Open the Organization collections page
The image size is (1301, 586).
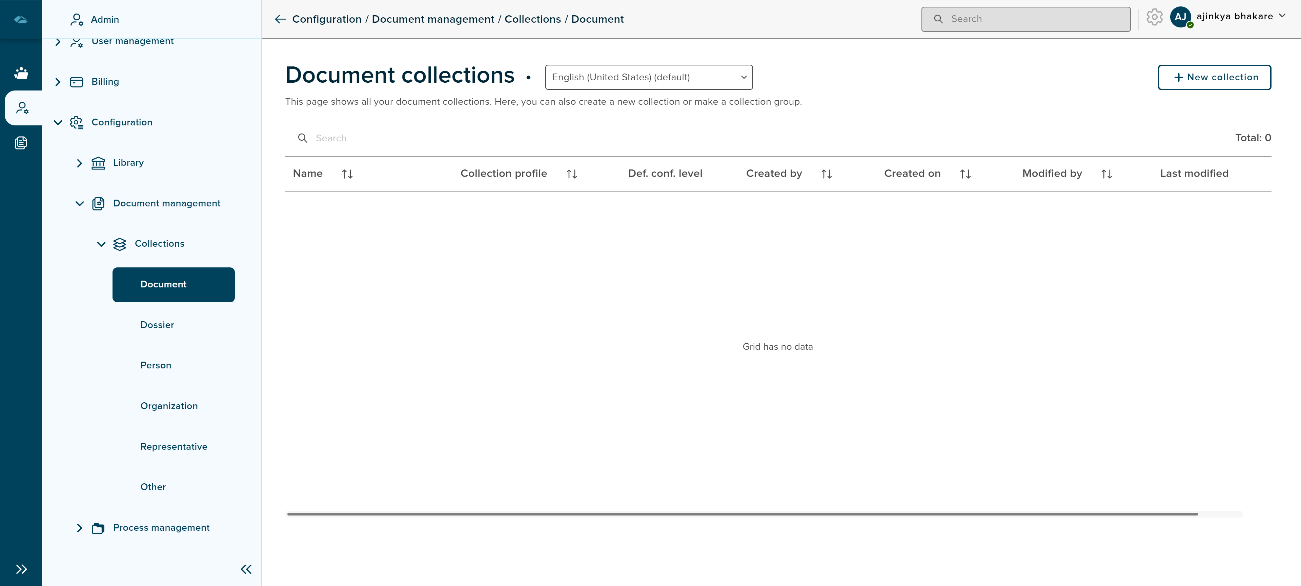tap(169, 406)
